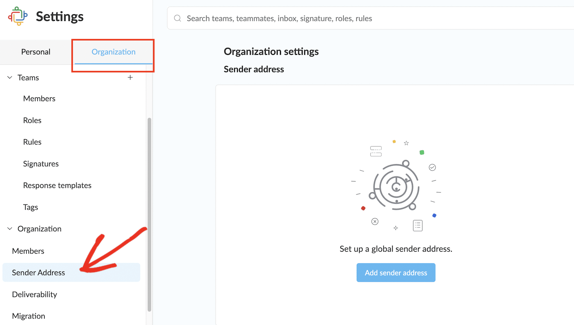Screen dimensions: 574x325
Task: Open Members under Teams
Action: coord(39,98)
